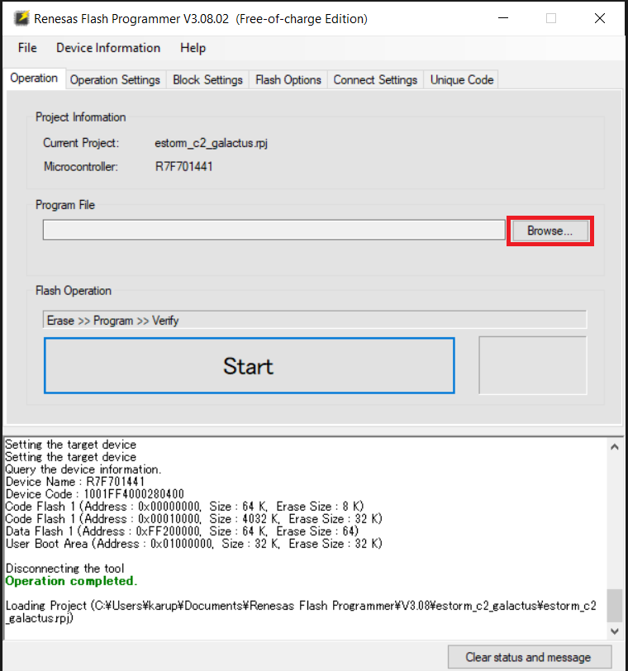Click the log scrollbar down arrow
Screen dimensions: 628x671
tap(615, 631)
